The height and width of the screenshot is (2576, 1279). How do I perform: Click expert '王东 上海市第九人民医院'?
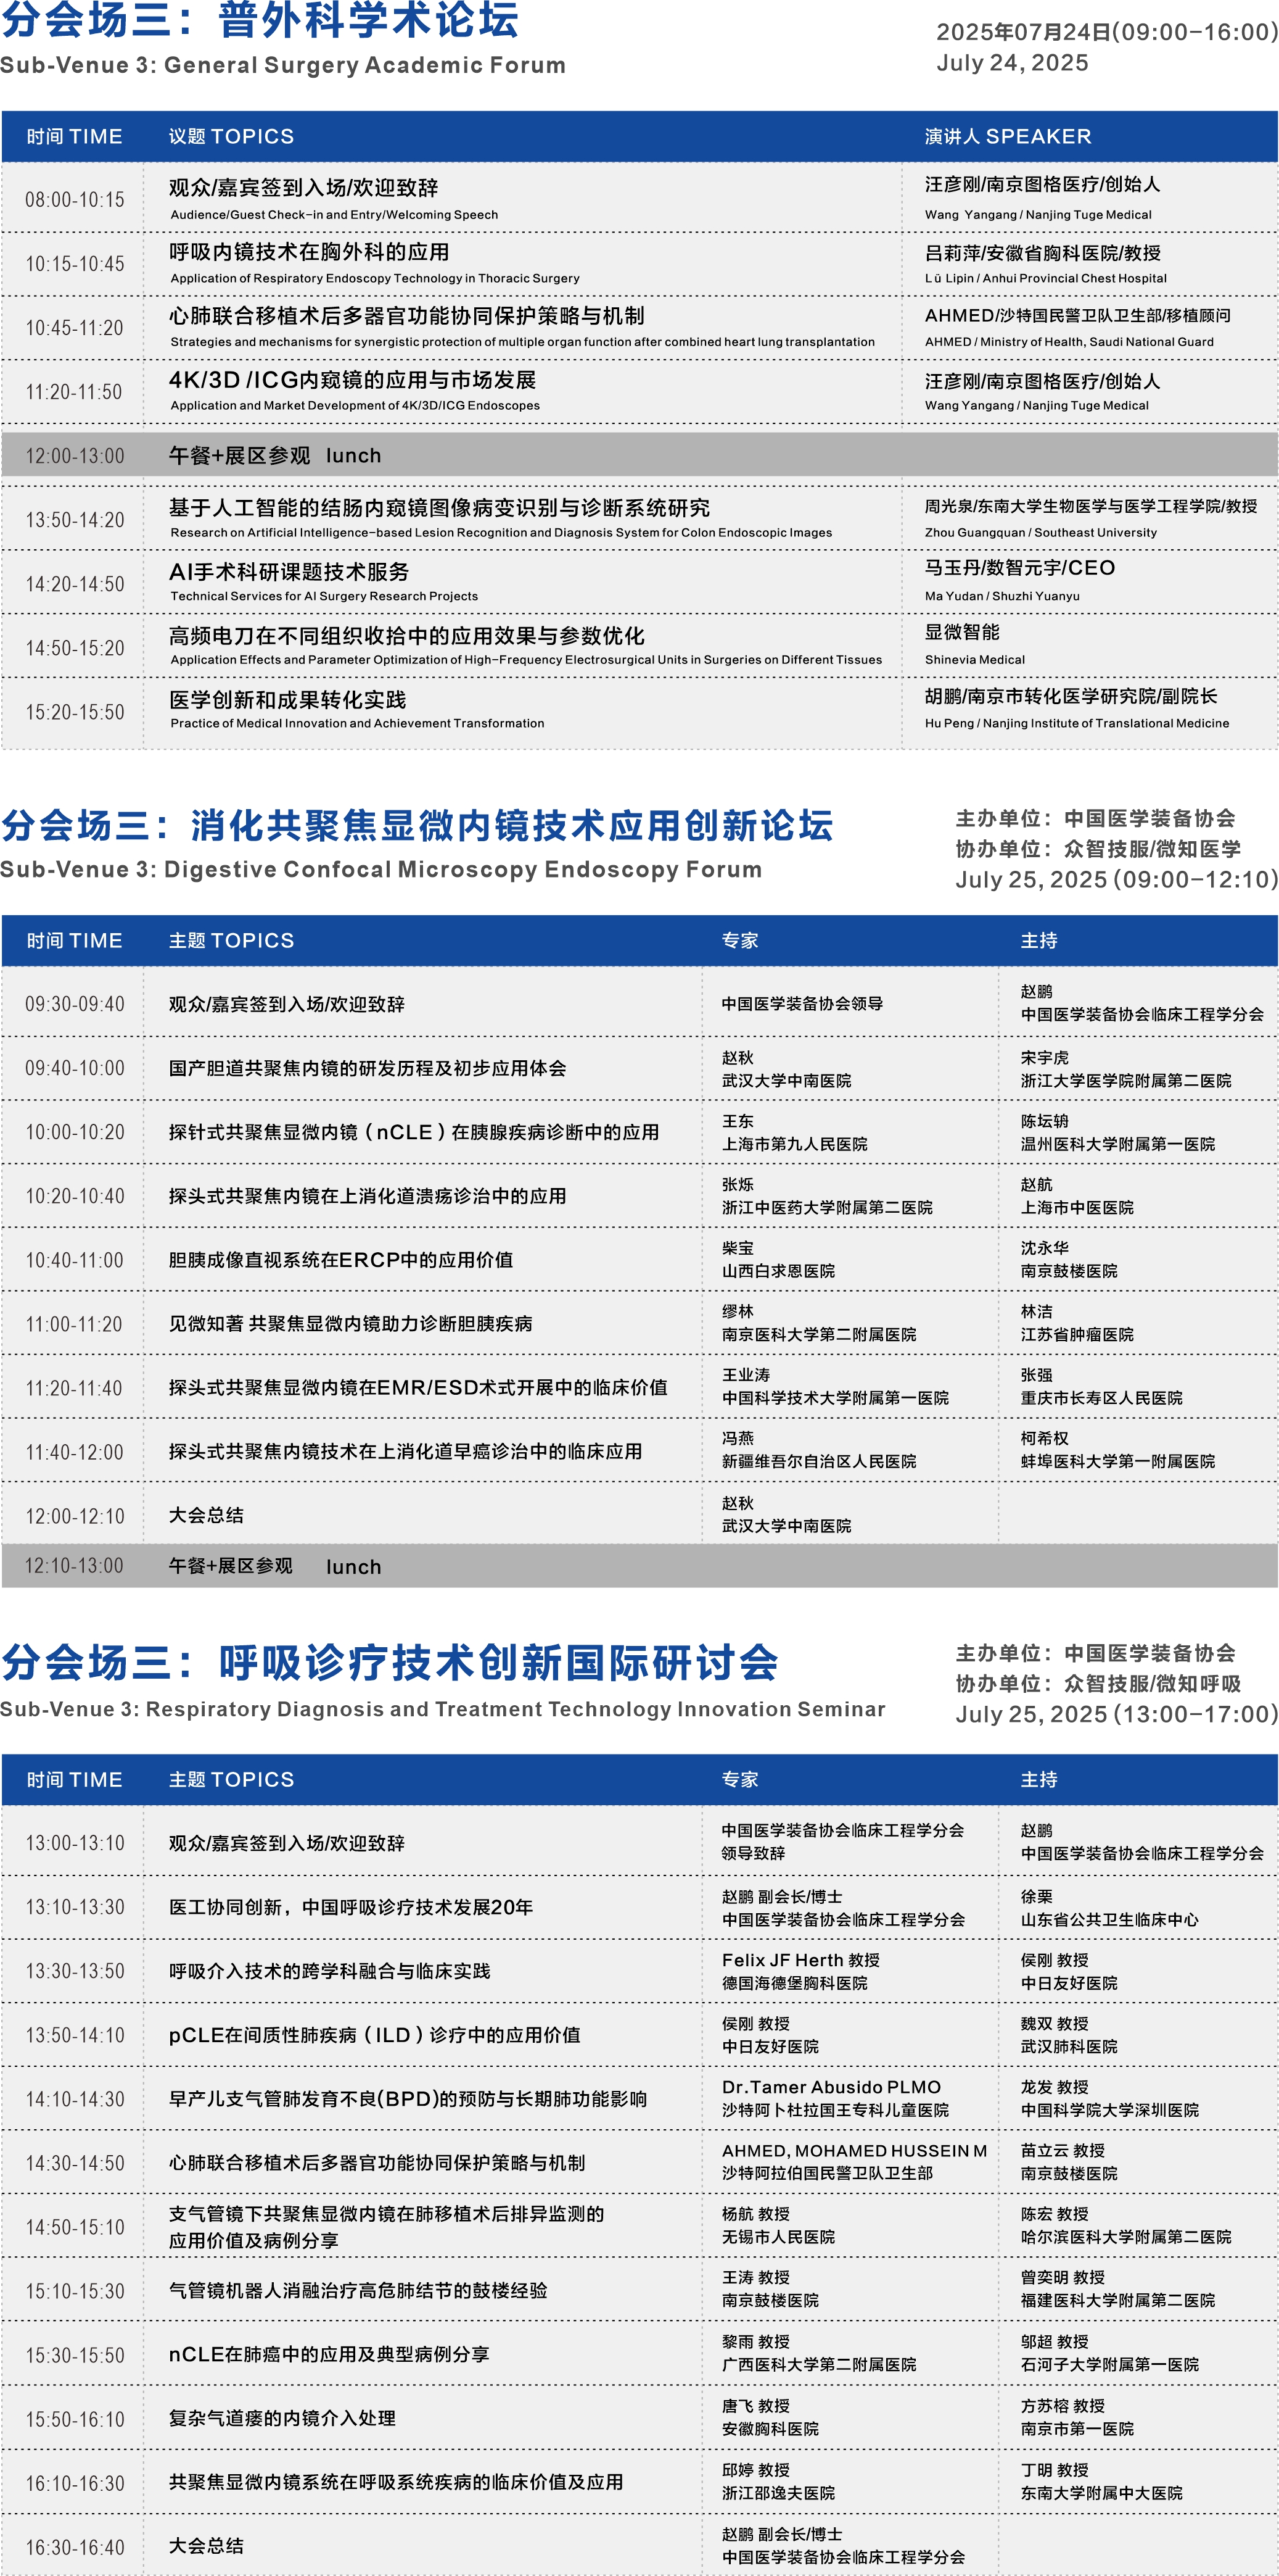click(796, 1133)
